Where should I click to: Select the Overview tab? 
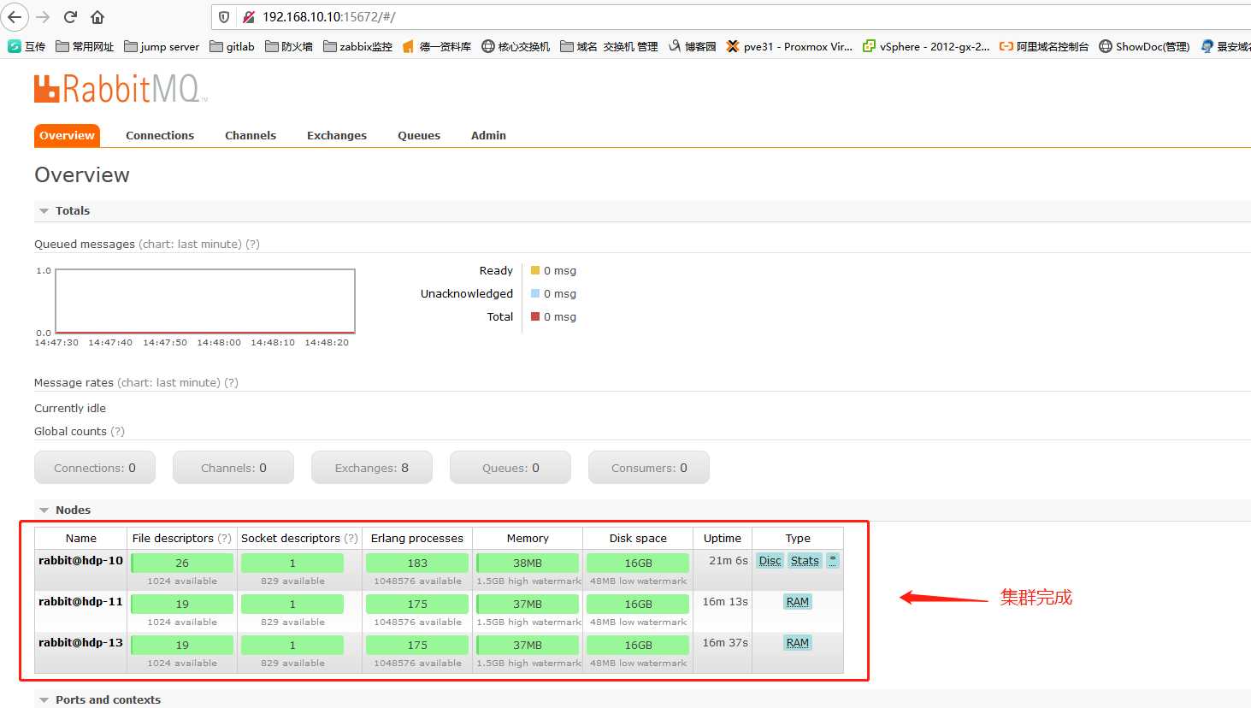67,135
